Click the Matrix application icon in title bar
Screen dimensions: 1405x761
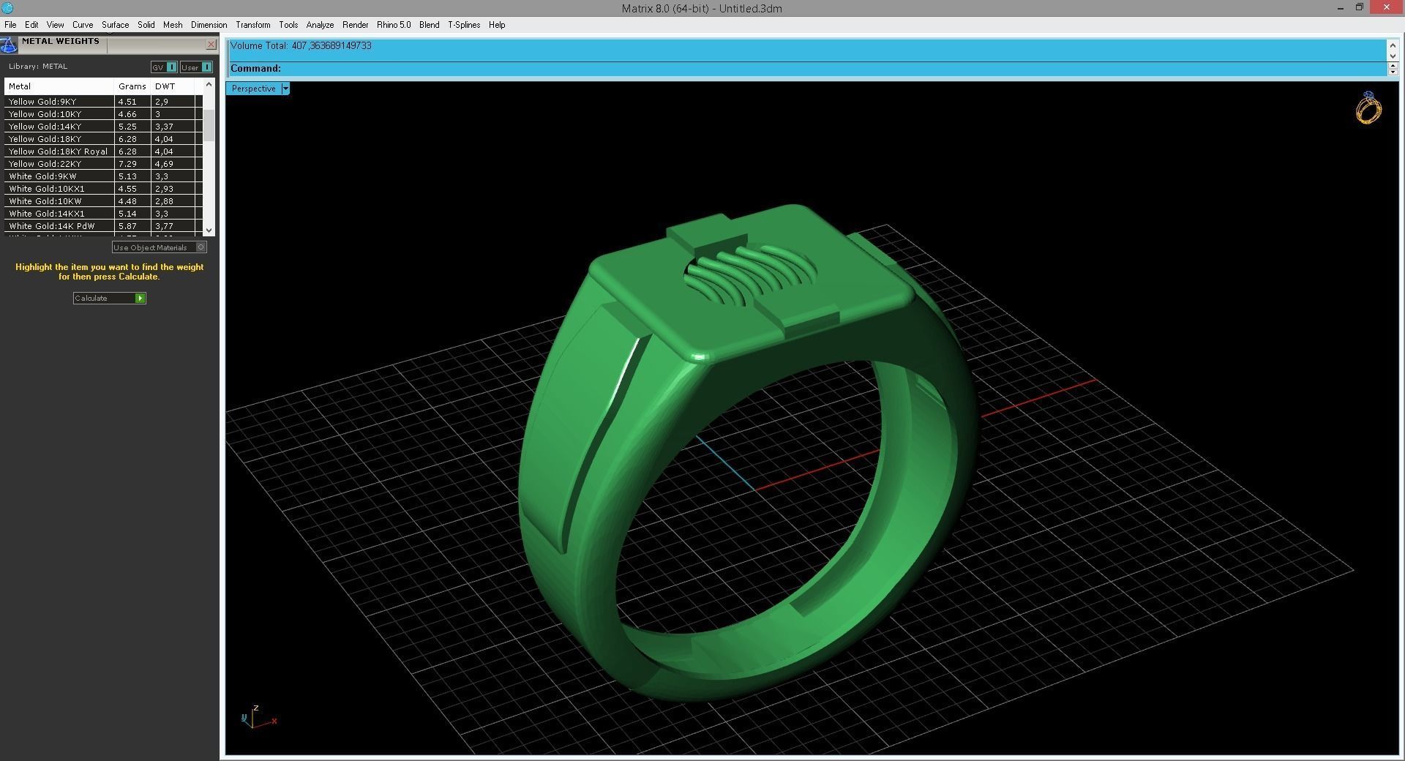click(x=7, y=8)
